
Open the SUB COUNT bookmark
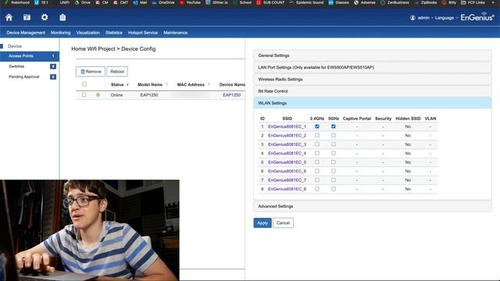coord(270,2)
